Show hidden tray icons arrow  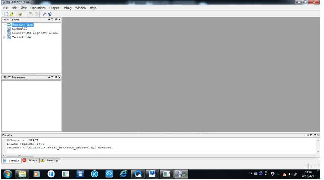pos(279,174)
